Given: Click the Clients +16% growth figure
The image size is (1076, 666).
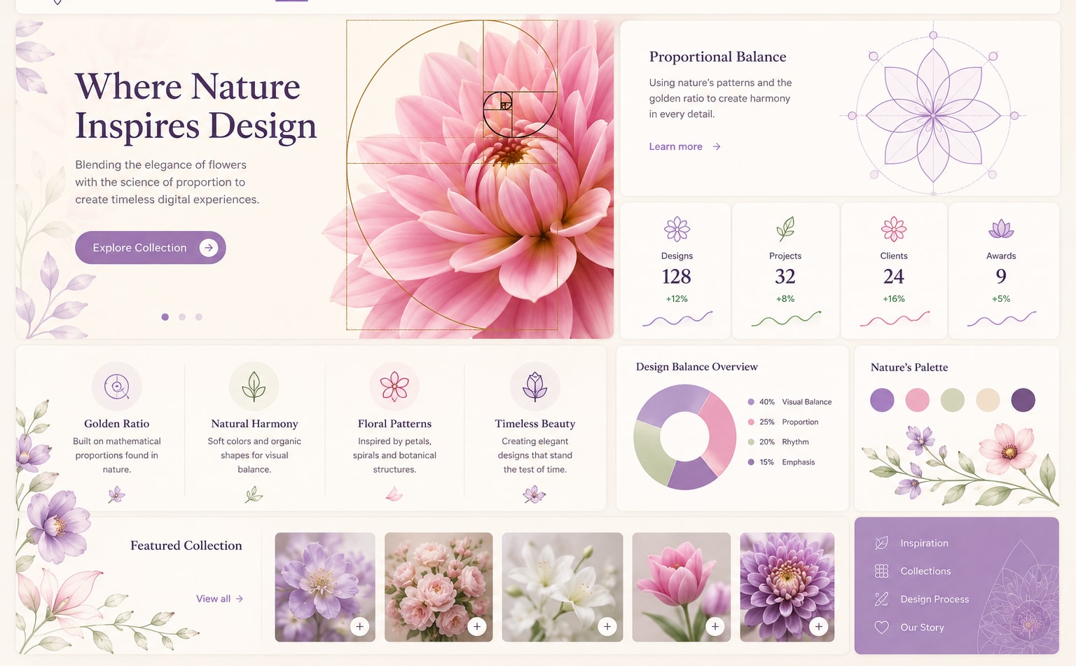Looking at the screenshot, I should pyautogui.click(x=894, y=299).
